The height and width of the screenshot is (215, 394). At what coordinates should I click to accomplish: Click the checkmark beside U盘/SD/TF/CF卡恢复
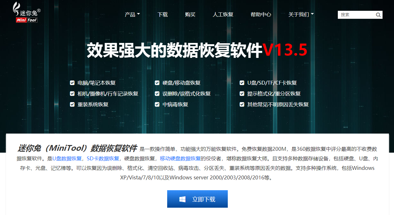242,83
